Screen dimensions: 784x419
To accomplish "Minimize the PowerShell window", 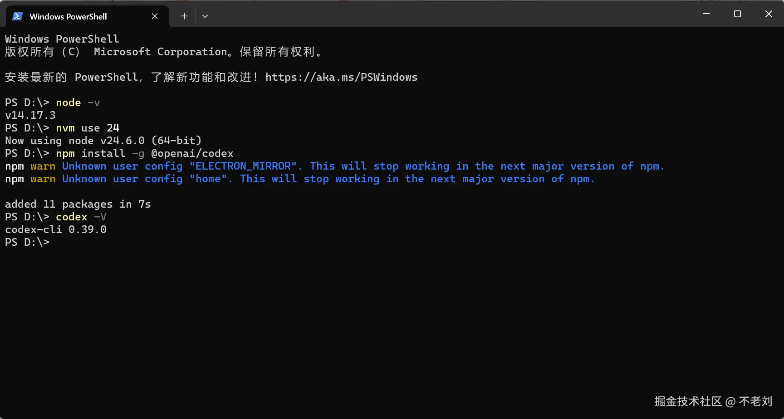I will click(x=706, y=14).
